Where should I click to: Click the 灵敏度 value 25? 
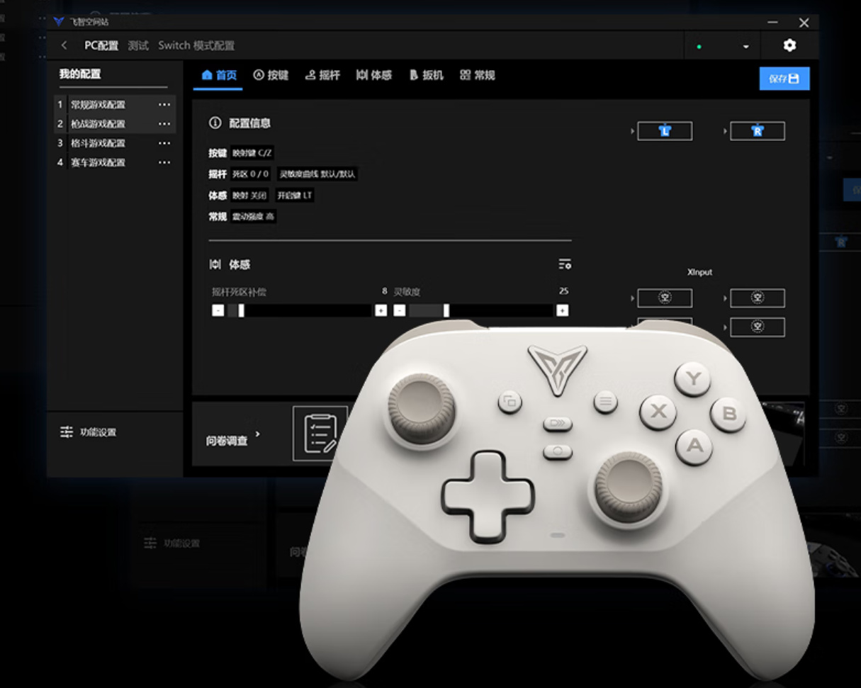coord(563,291)
